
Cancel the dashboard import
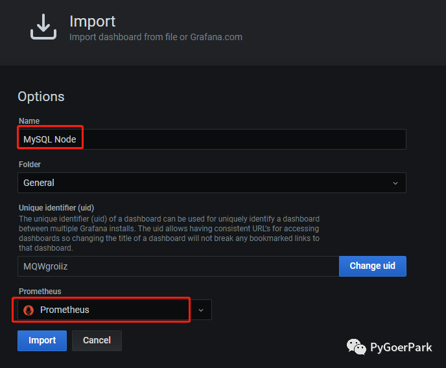pyautogui.click(x=97, y=340)
